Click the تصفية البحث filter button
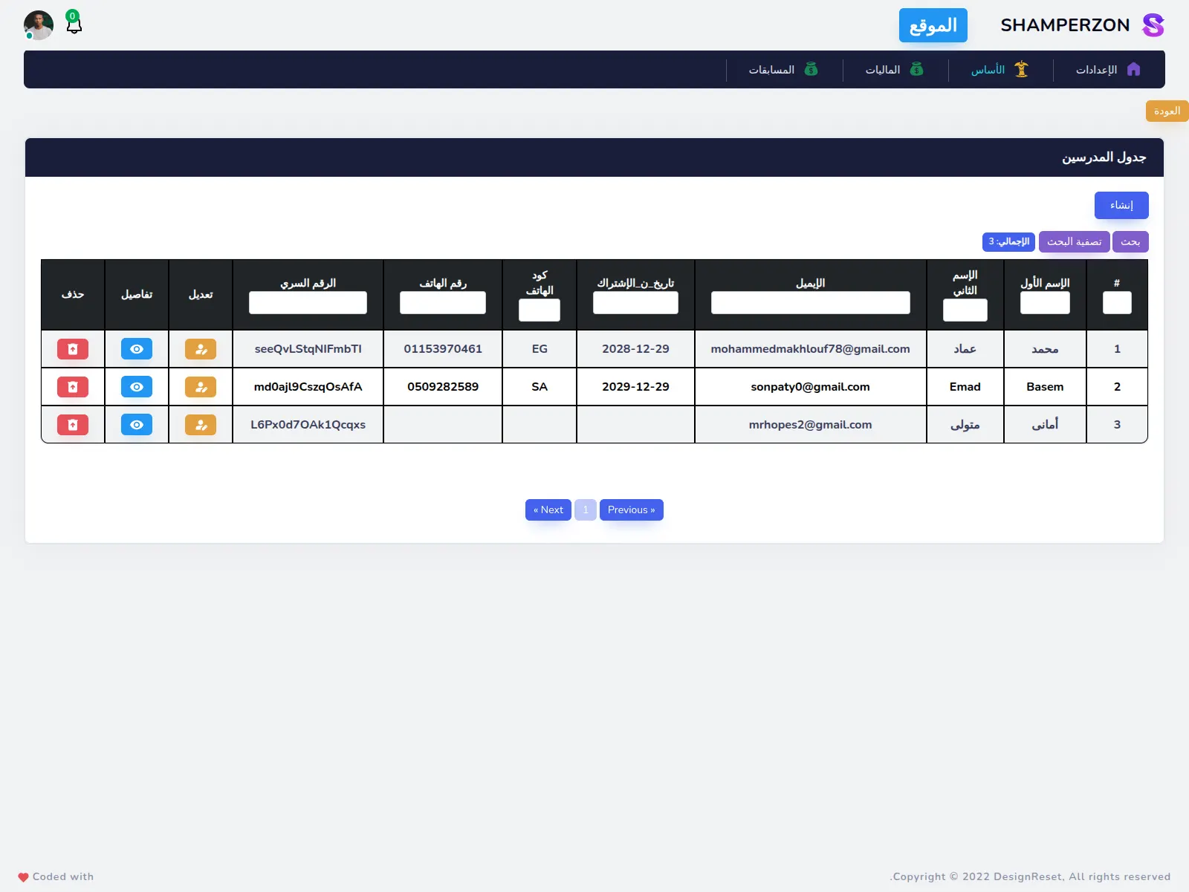The width and height of the screenshot is (1189, 892). [1074, 242]
